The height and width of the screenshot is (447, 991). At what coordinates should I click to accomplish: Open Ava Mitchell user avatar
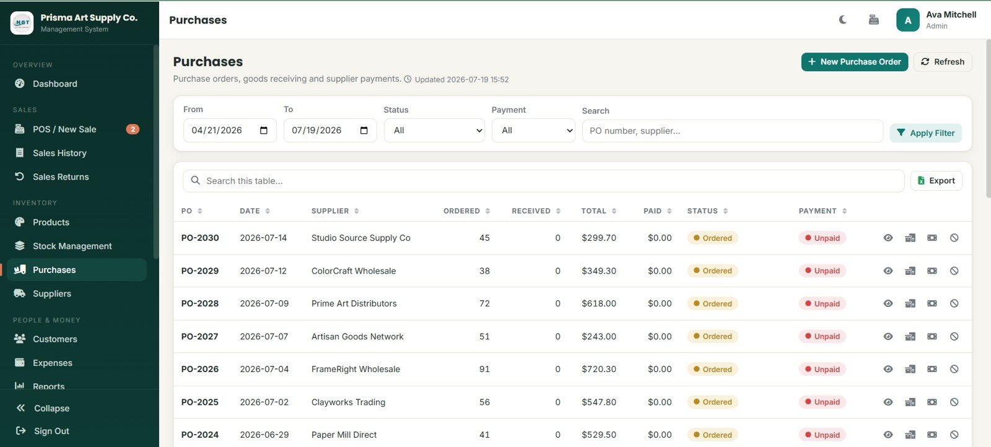908,20
